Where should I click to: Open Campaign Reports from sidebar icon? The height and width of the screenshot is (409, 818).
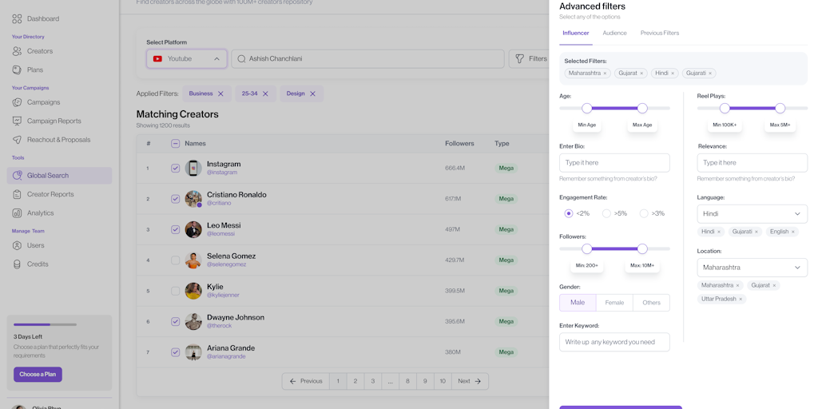[17, 121]
